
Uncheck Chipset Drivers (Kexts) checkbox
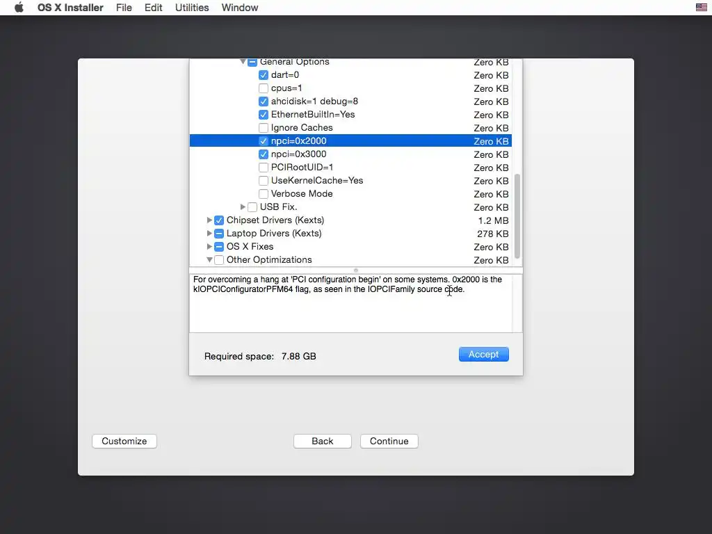pyautogui.click(x=219, y=220)
